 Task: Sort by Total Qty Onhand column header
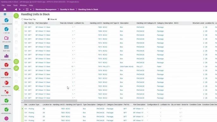click(66, 23)
